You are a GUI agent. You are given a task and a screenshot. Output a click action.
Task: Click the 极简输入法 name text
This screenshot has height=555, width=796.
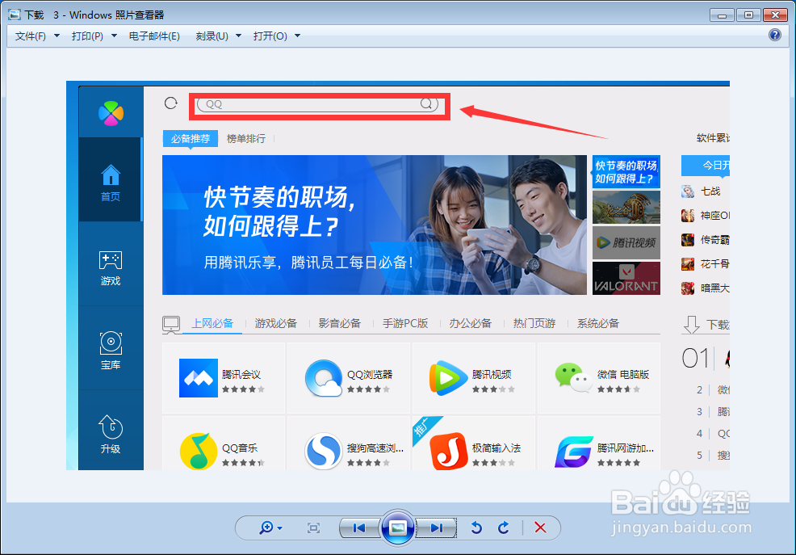[496, 448]
